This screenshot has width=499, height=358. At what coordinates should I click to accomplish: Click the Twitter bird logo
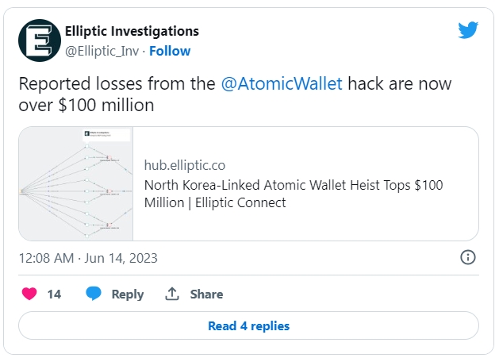(x=468, y=30)
